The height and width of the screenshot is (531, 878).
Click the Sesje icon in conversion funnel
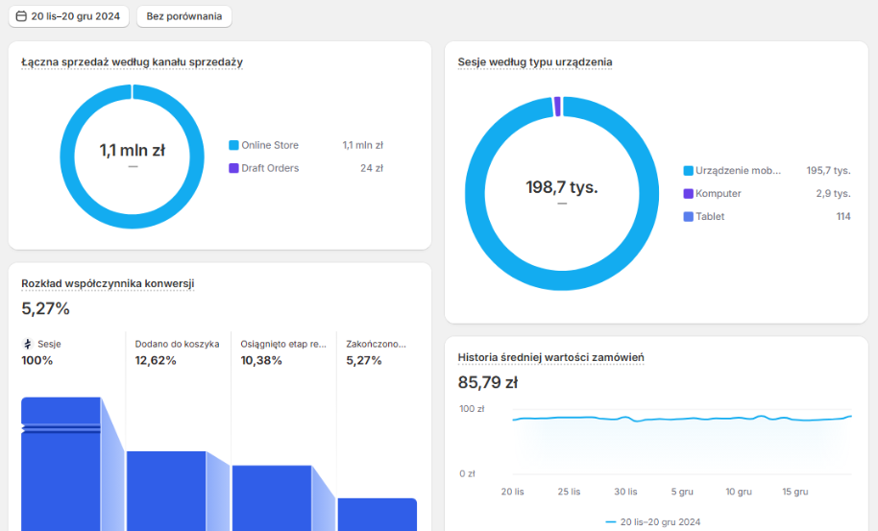[27, 344]
